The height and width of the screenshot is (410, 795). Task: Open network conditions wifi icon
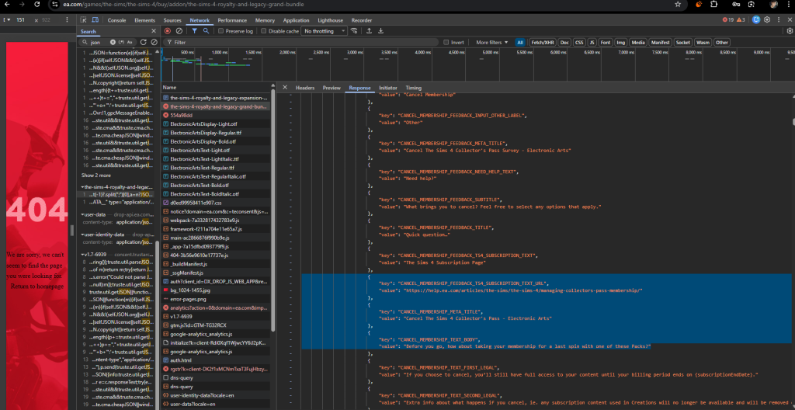[x=354, y=31]
